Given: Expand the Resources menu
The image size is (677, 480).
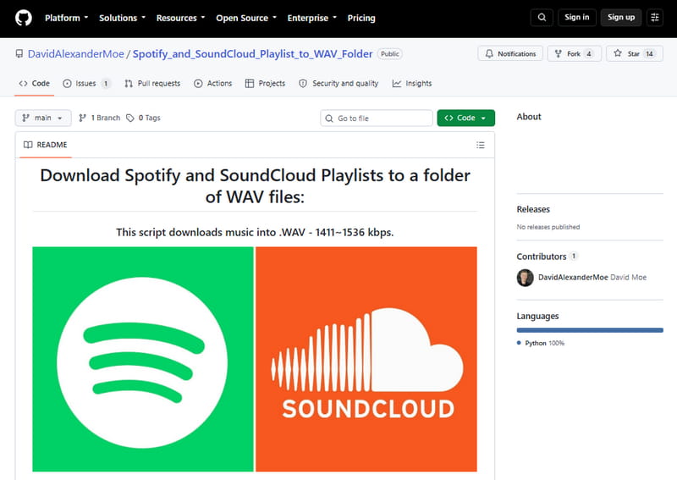Looking at the screenshot, I should click(x=180, y=18).
